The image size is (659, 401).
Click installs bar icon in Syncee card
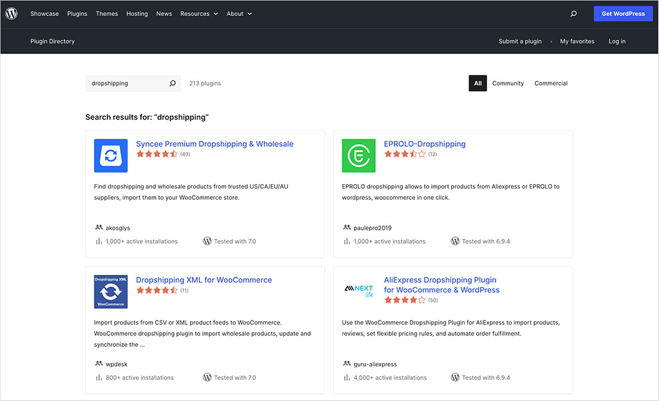(x=98, y=241)
